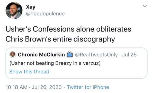
Task: Open the quoted tweet about Usher verzuz
Action: [76, 63]
